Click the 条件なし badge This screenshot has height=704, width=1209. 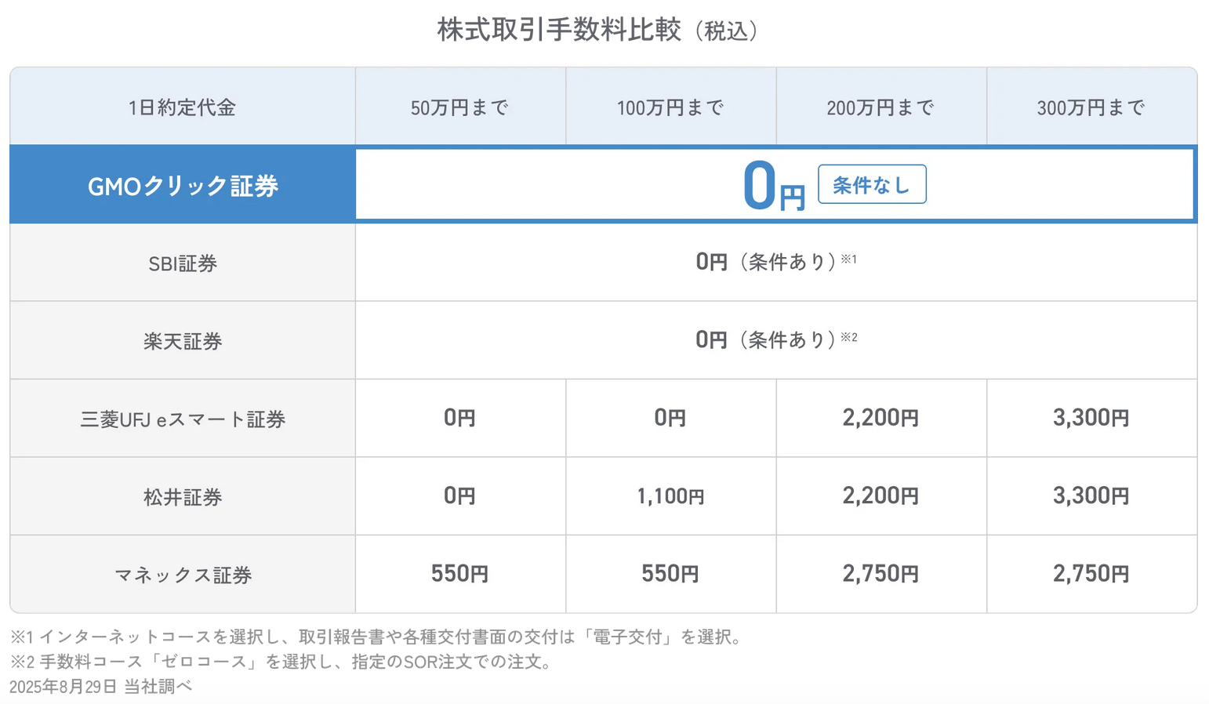(x=871, y=185)
